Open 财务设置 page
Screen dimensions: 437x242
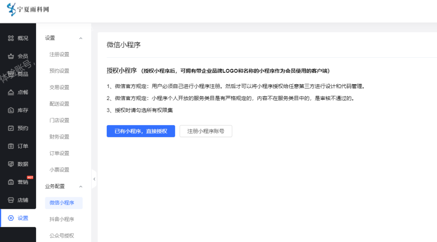(59, 137)
